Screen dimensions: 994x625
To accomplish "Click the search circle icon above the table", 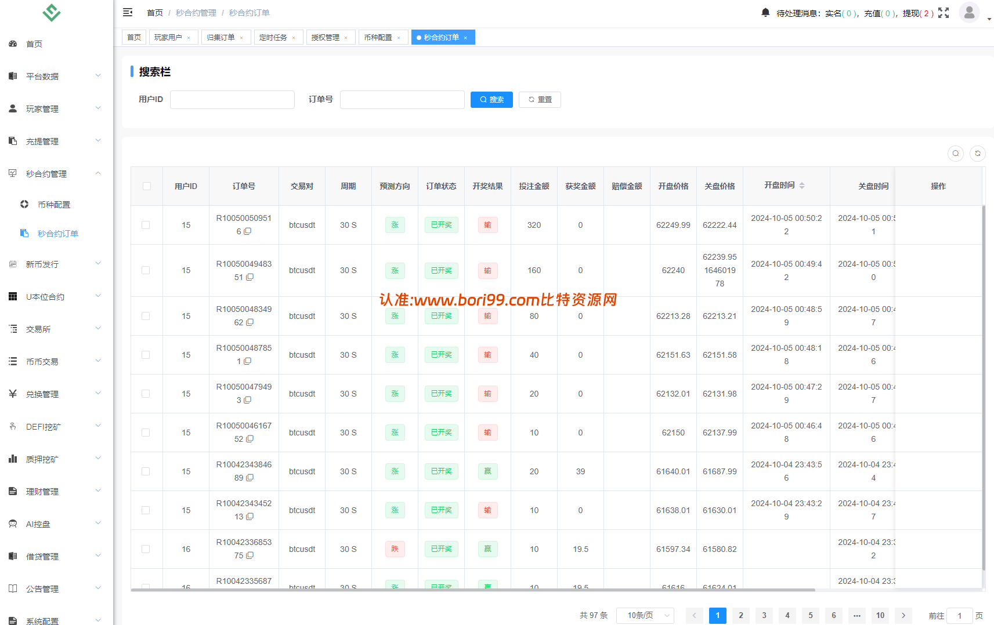I will click(956, 154).
